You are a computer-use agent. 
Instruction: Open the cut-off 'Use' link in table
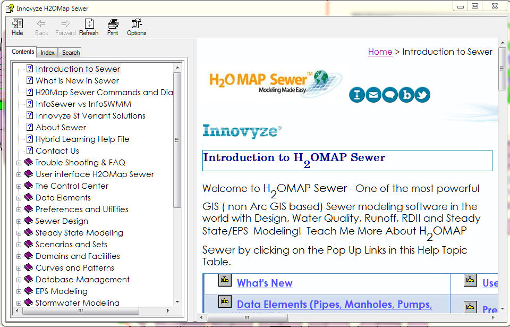pyautogui.click(x=490, y=283)
